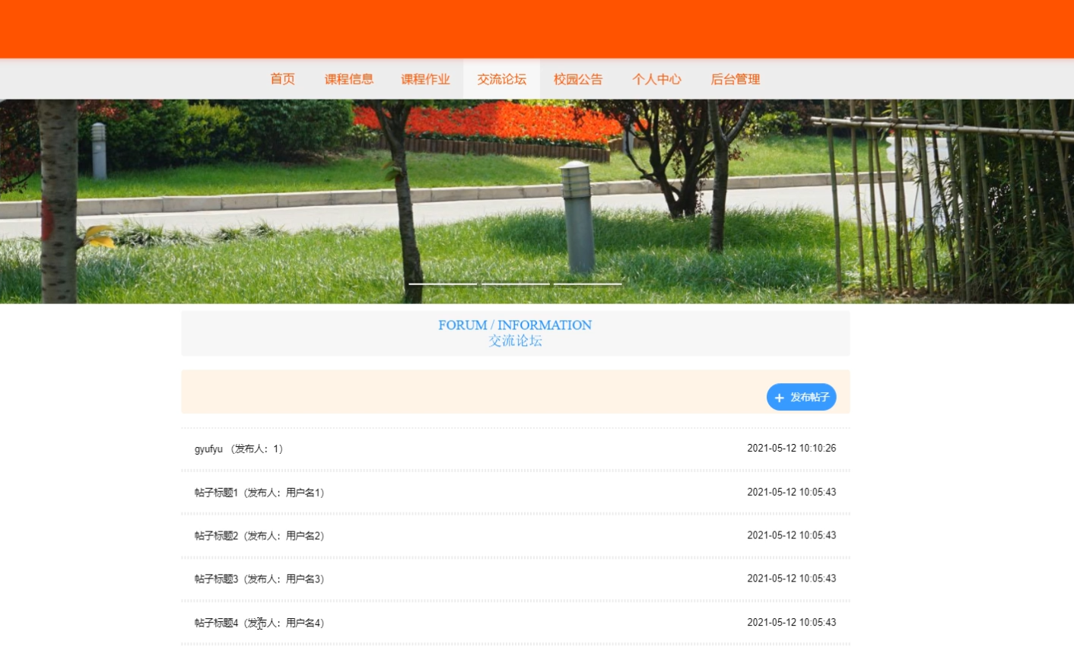
Task: Click the 帖子标题3 row timestamp
Action: click(x=791, y=579)
